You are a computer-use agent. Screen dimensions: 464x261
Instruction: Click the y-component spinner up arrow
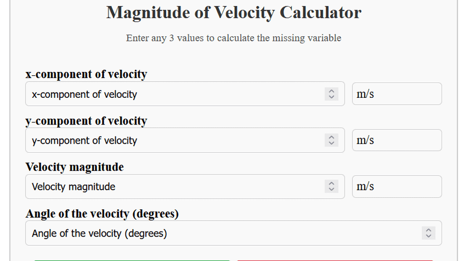click(x=331, y=137)
